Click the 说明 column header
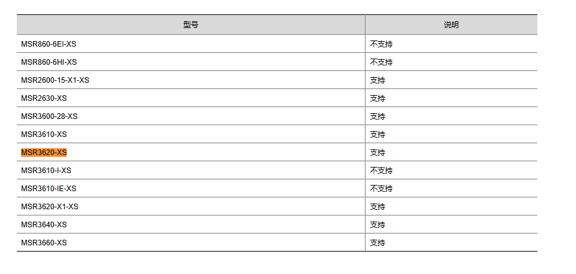 pos(451,25)
